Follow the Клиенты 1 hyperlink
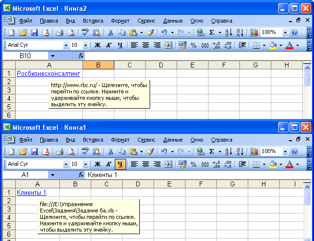The image size is (314, 241). pos(31,192)
